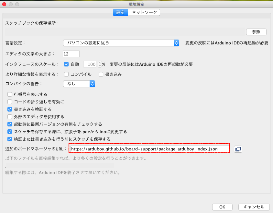
Task: Toggle 検証または書き込みを行う前にスケッチを保存する checkbox
Action: tap(10, 139)
